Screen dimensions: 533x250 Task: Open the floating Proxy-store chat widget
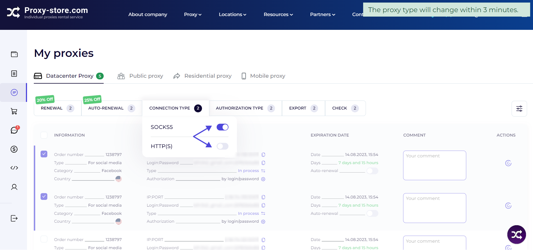517,235
